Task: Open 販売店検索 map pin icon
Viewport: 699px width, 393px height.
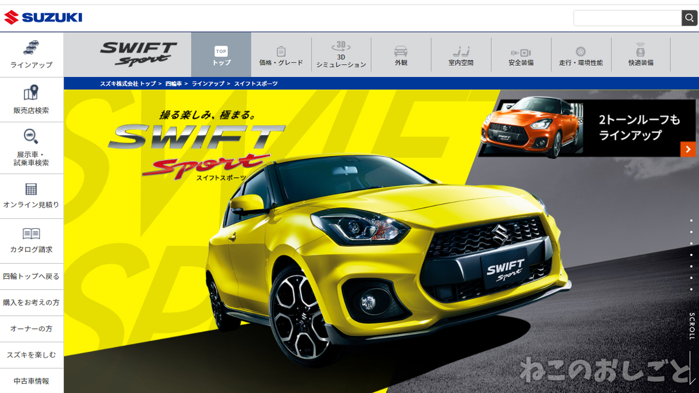Action: [31, 93]
